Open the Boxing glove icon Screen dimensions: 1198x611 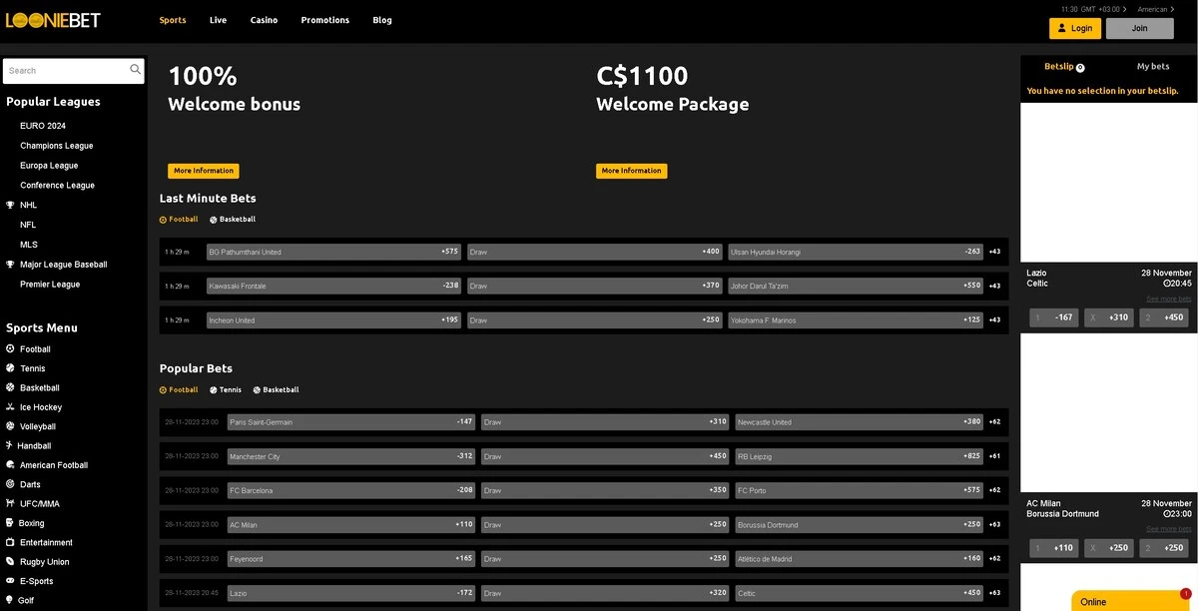point(10,523)
